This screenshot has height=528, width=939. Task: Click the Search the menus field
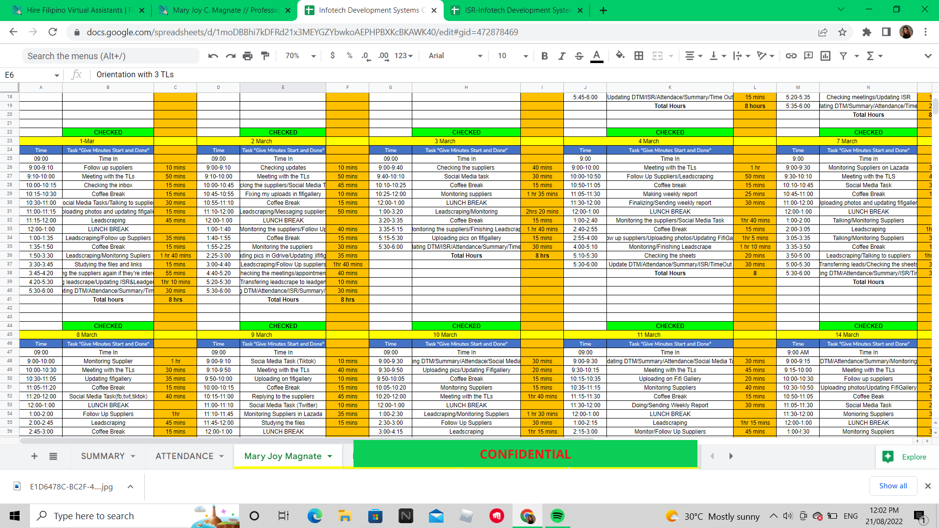coord(111,56)
